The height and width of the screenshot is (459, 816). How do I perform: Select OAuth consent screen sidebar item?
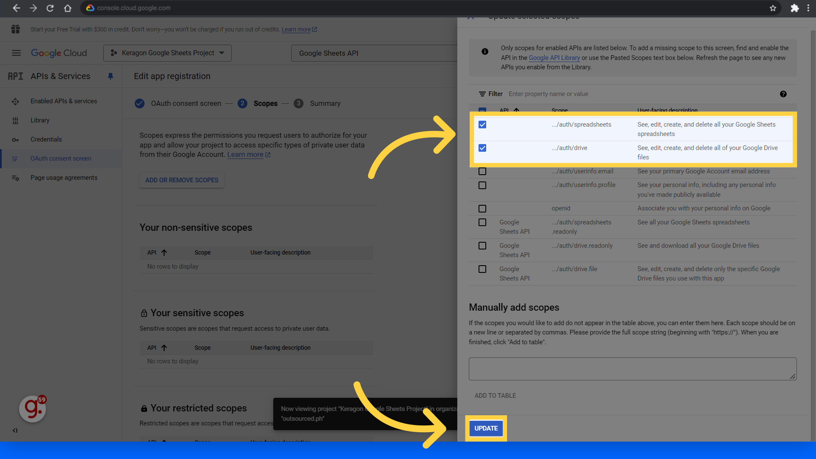(61, 159)
